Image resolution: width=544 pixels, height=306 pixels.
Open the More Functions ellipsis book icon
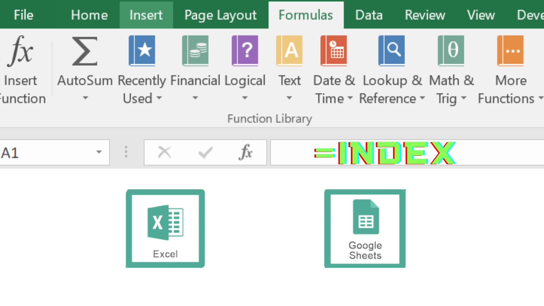(510, 51)
